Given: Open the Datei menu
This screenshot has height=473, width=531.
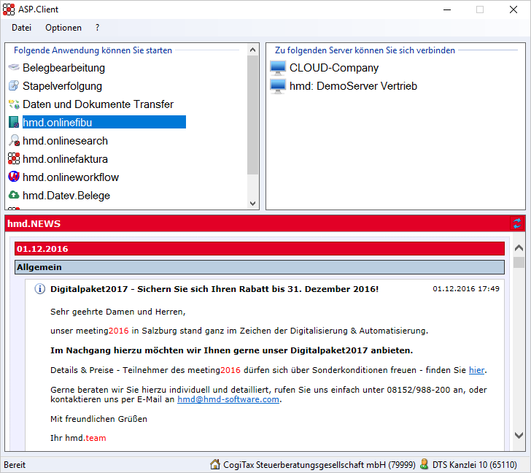Looking at the screenshot, I should tap(21, 28).
